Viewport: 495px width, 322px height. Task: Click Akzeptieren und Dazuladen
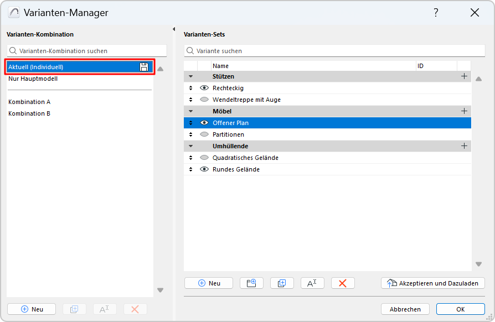433,283
